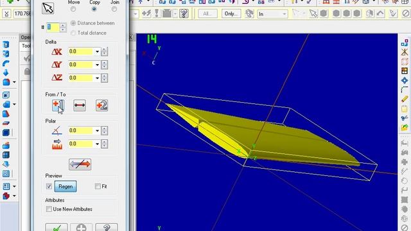Click the polar angle icon
This screenshot has height=231, width=411.
[57, 130]
